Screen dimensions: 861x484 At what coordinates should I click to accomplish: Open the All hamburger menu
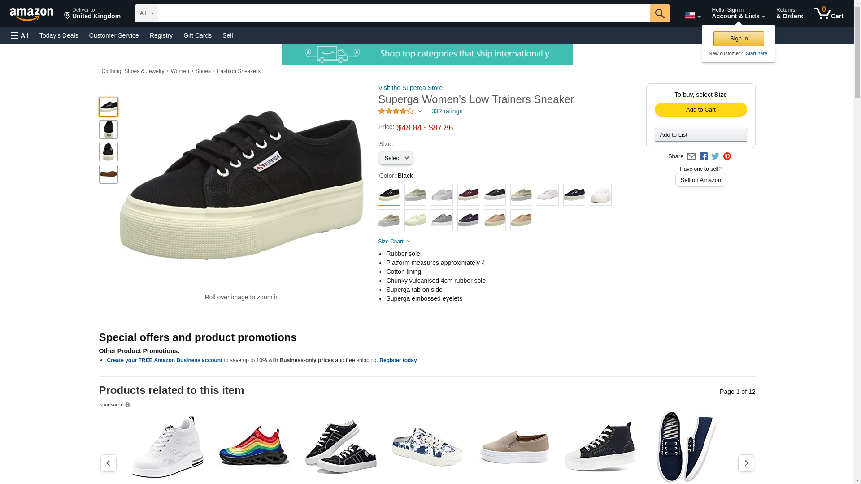pyautogui.click(x=20, y=35)
